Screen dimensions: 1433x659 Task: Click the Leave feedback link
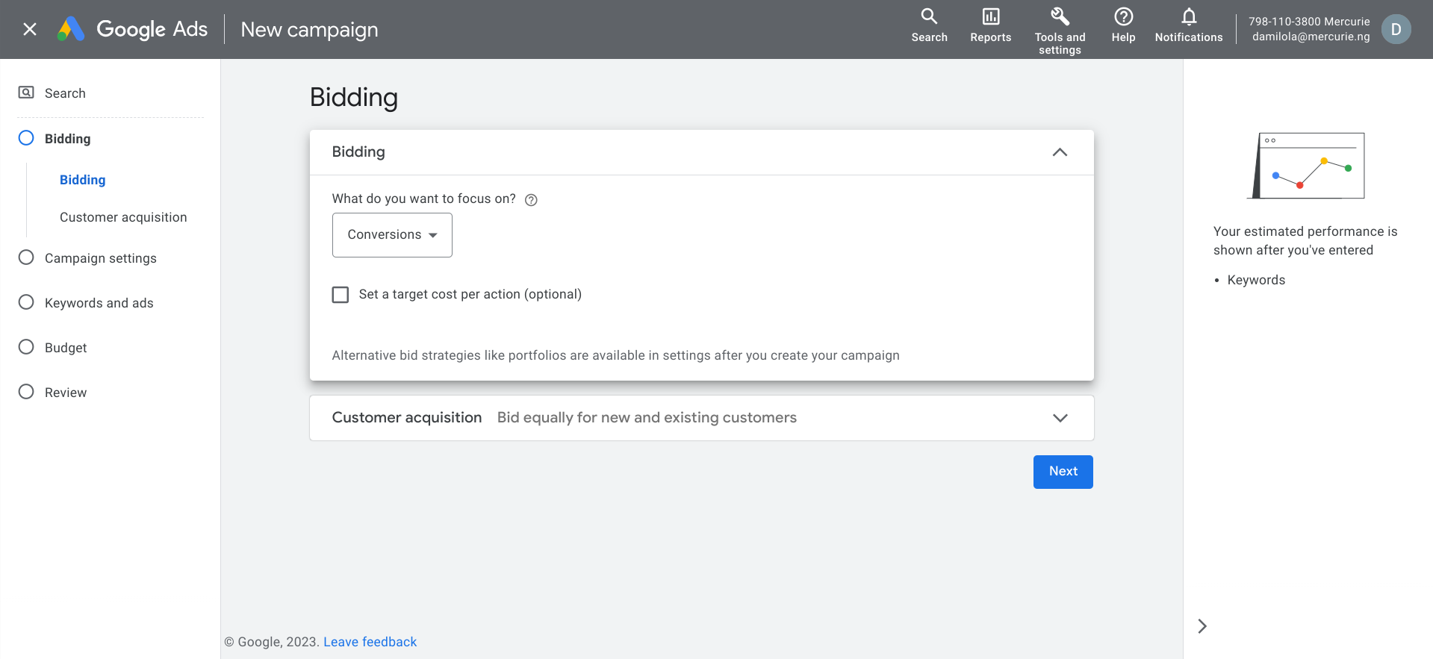tap(370, 642)
